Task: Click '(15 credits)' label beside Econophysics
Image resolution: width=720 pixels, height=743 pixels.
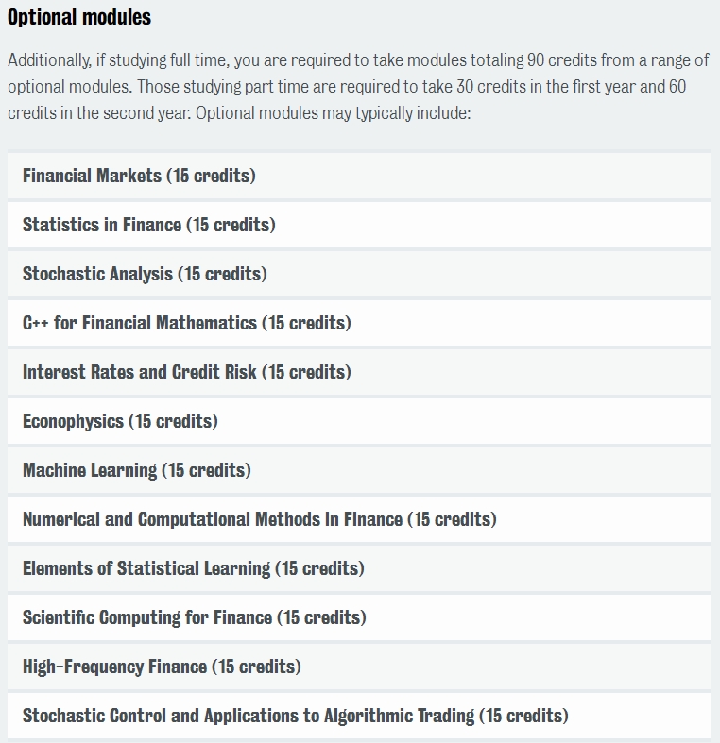Action: point(173,421)
